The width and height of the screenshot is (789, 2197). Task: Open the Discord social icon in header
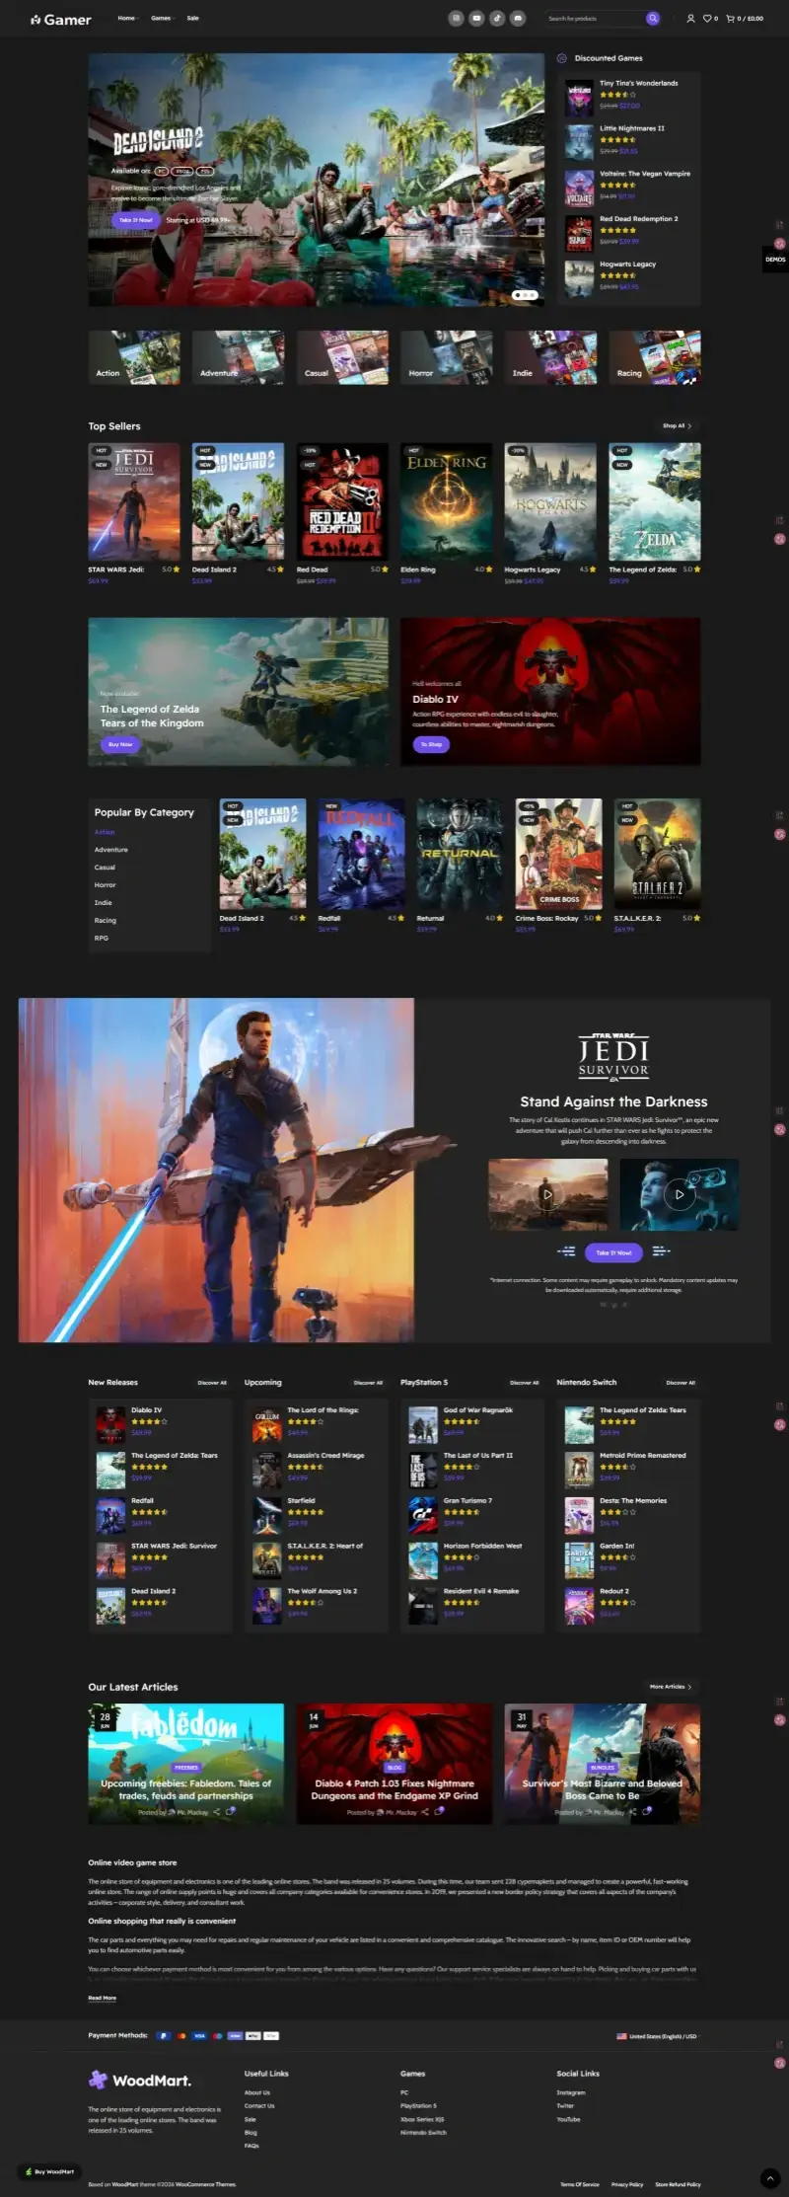click(x=518, y=18)
